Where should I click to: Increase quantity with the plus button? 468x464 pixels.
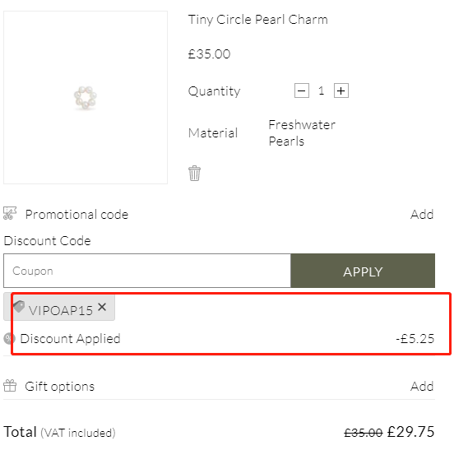[341, 90]
